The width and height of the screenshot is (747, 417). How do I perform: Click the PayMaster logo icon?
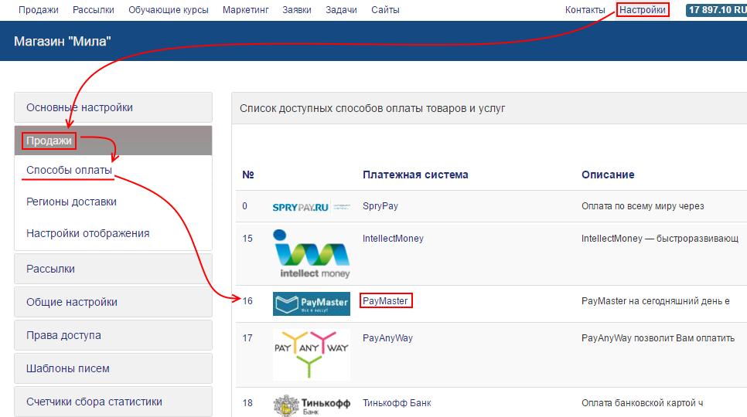click(x=311, y=301)
